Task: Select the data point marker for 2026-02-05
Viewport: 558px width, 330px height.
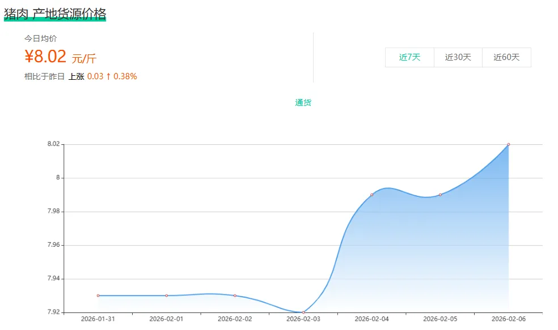Action: tap(440, 195)
